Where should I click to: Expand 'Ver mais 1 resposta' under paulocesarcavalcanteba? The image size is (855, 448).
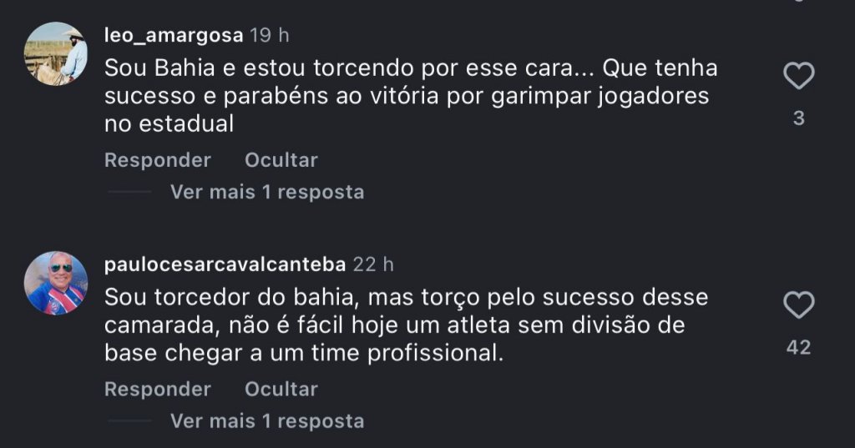pyautogui.click(x=266, y=421)
